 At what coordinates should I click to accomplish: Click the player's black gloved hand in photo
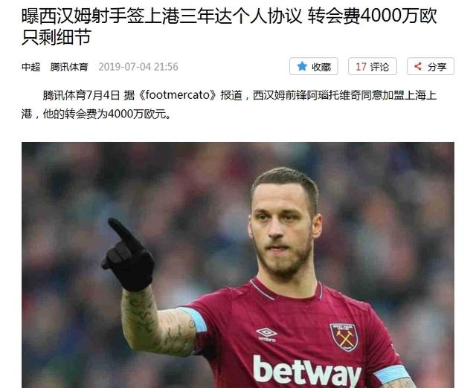coord(127,255)
